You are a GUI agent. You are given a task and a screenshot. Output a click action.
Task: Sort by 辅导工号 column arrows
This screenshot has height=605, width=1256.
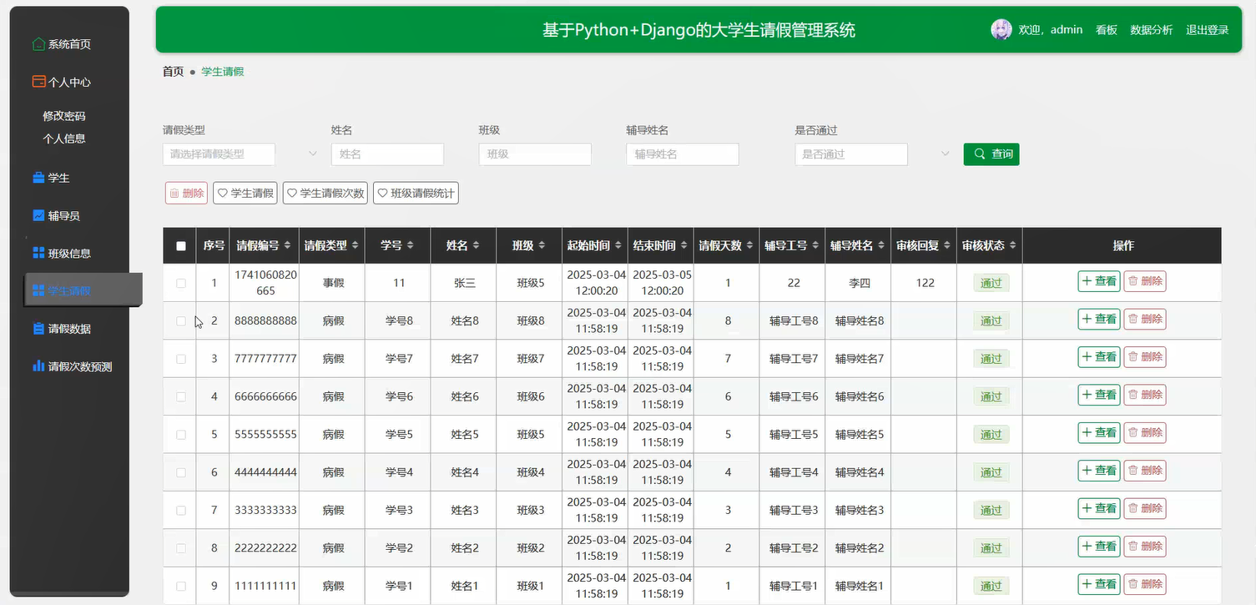point(815,245)
